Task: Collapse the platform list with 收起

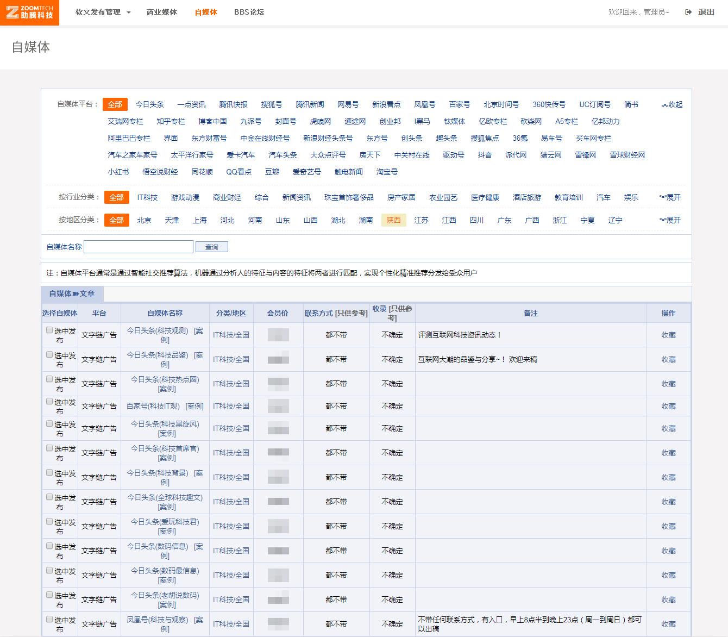Action: click(x=672, y=104)
